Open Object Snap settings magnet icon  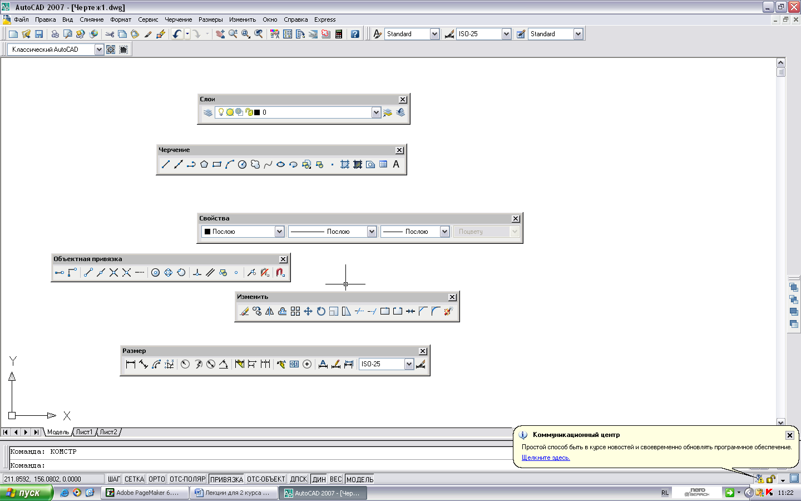point(280,272)
